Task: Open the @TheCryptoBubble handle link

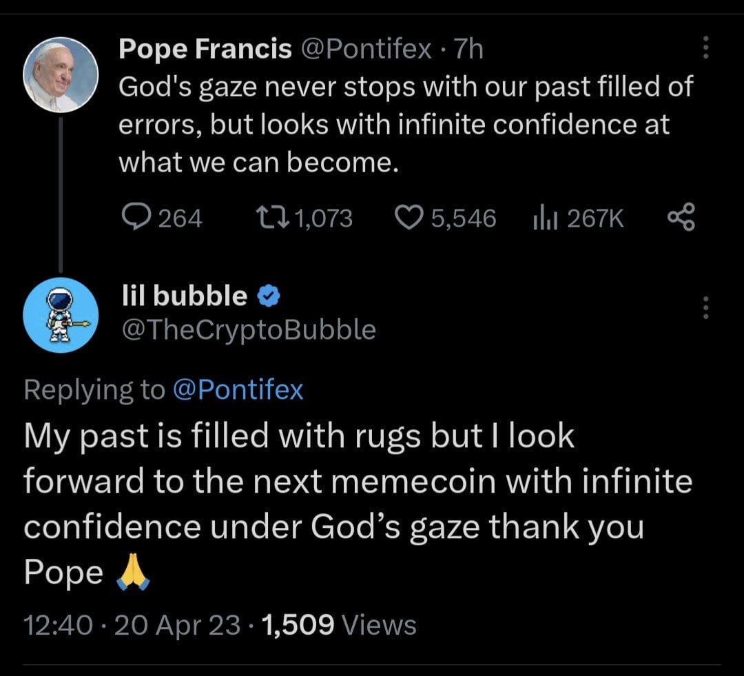Action: [248, 330]
